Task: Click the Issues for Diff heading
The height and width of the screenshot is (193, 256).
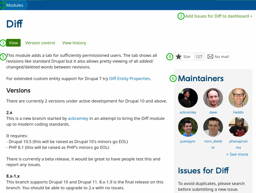Action: click(203, 171)
